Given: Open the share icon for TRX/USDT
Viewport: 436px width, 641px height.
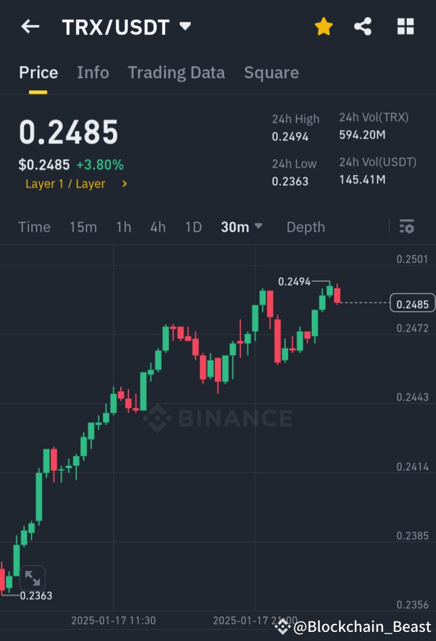Looking at the screenshot, I should (x=363, y=26).
